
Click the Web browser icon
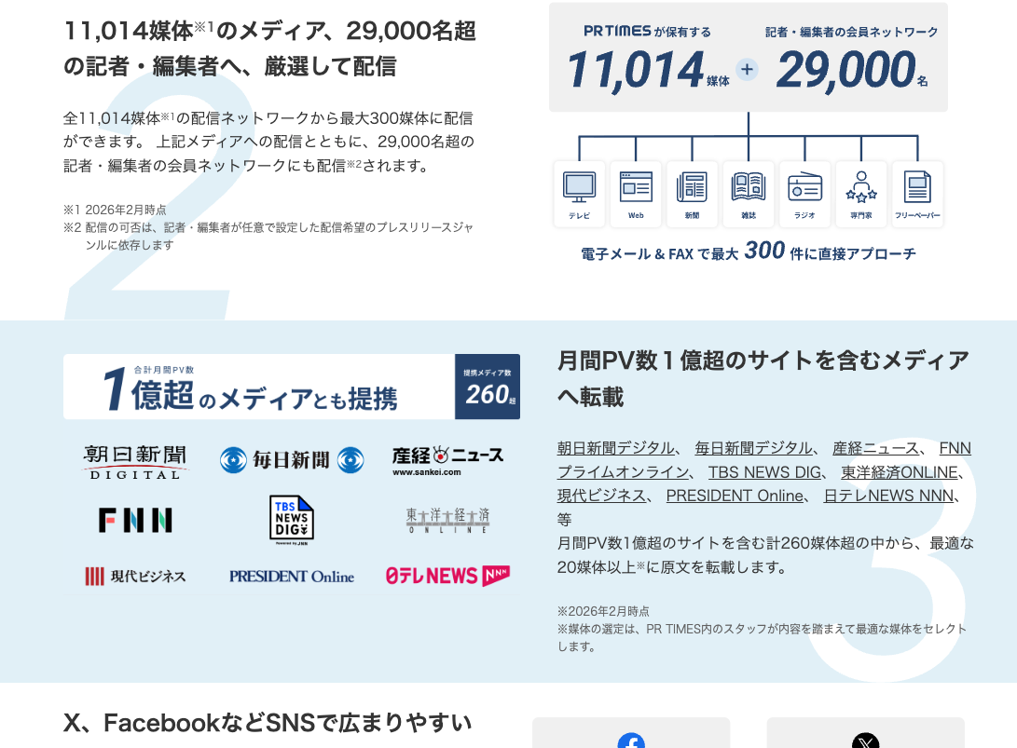(636, 187)
